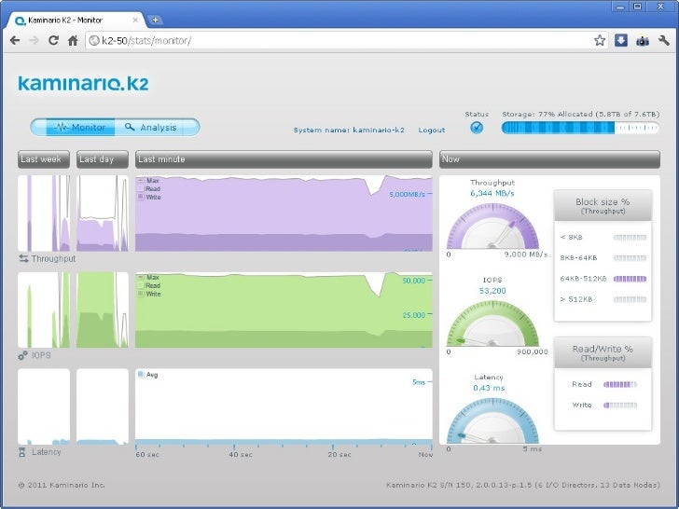Viewport: 679px width, 509px height.
Task: Toggle Read series in throughput chart
Action: tap(149, 188)
